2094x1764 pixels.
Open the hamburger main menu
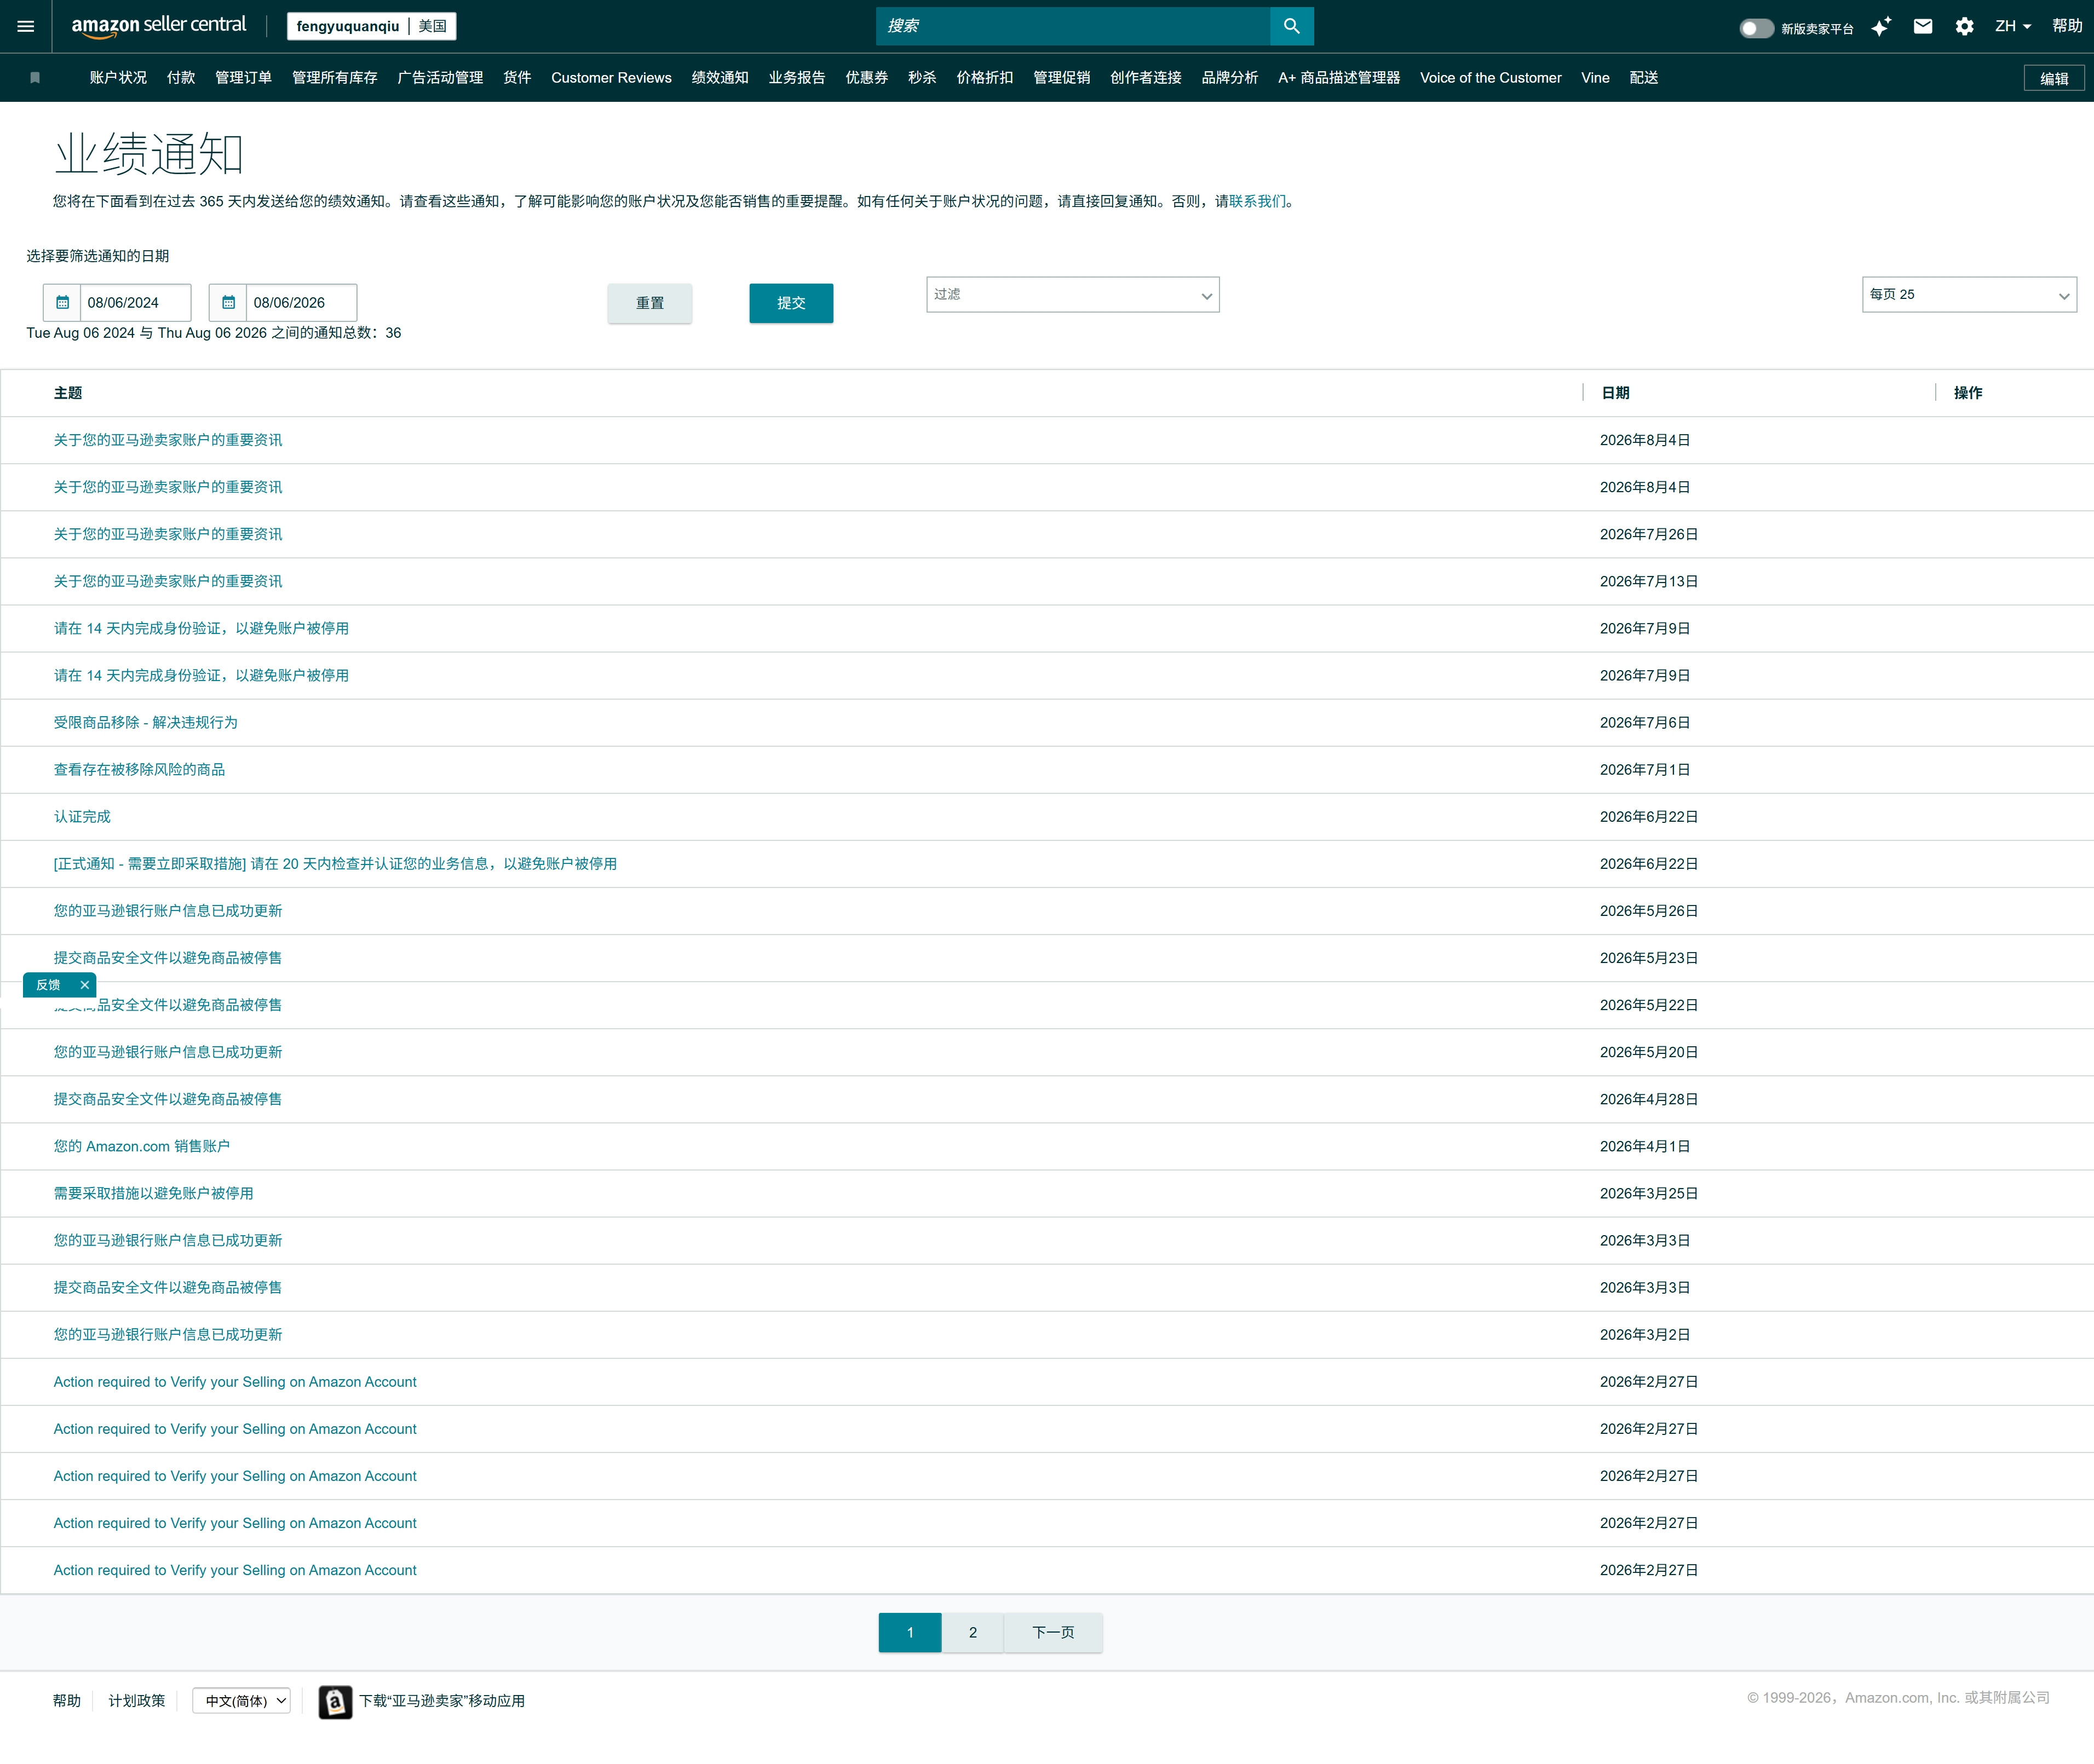26,26
